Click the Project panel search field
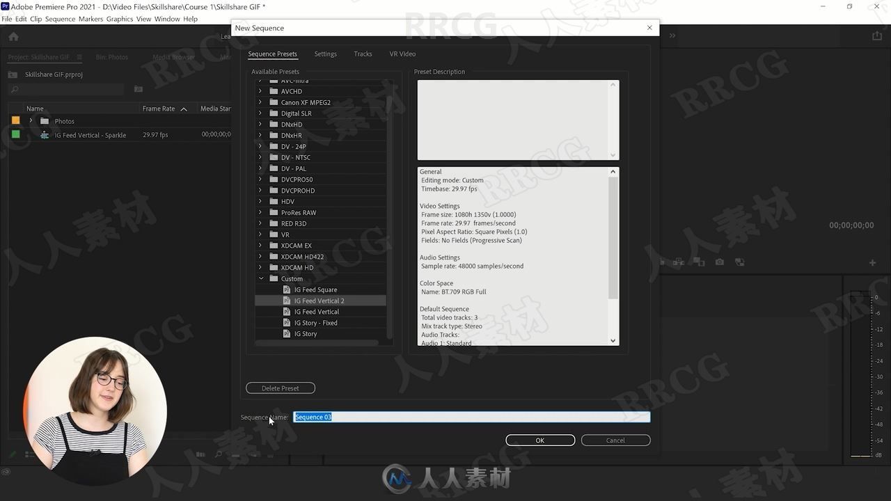The image size is (891, 501). (66, 90)
